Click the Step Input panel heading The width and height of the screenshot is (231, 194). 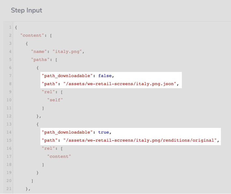(26, 10)
